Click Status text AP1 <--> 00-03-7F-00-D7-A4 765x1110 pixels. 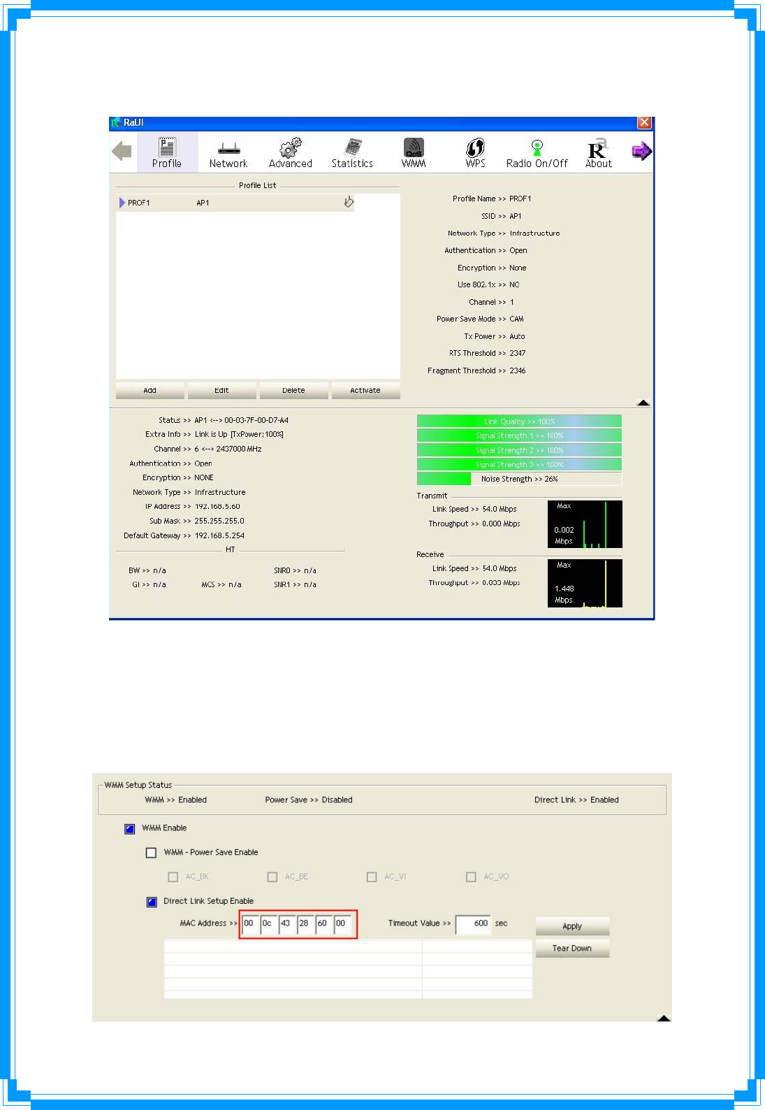[241, 420]
